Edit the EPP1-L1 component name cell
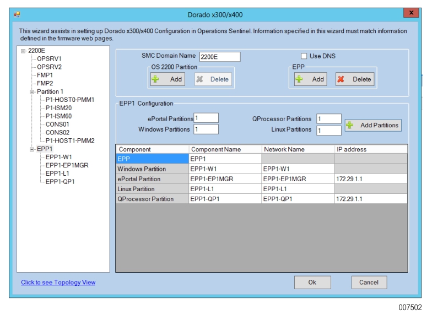 (x=225, y=189)
